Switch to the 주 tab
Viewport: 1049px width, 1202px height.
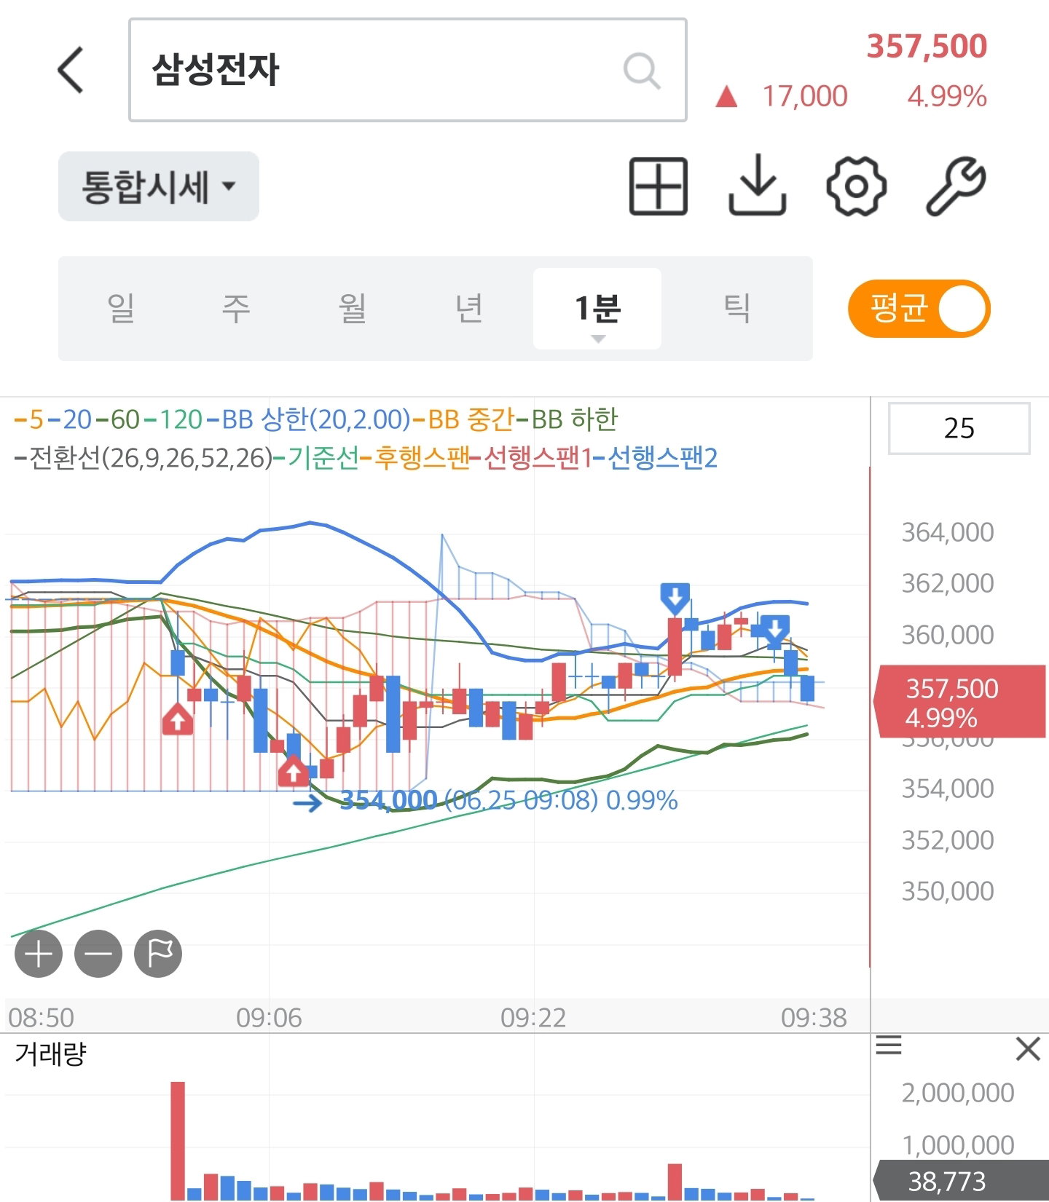236,309
